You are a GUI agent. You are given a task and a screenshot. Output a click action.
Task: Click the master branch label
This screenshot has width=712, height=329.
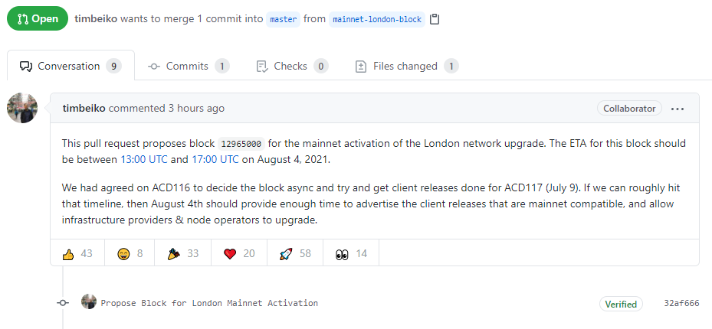283,19
